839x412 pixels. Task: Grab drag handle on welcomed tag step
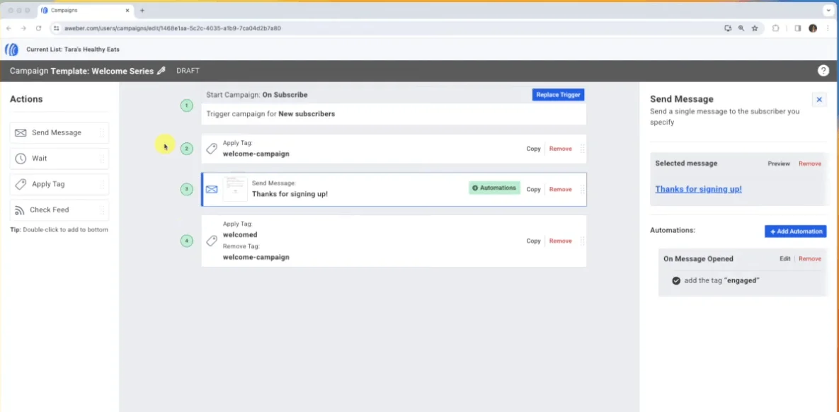582,241
